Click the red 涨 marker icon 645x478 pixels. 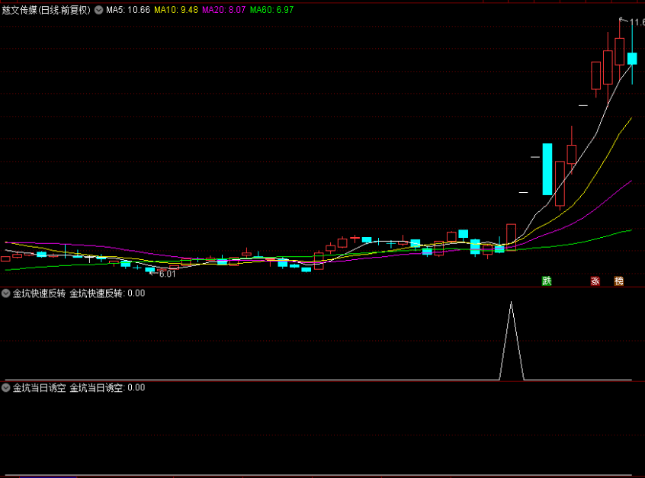pos(595,281)
